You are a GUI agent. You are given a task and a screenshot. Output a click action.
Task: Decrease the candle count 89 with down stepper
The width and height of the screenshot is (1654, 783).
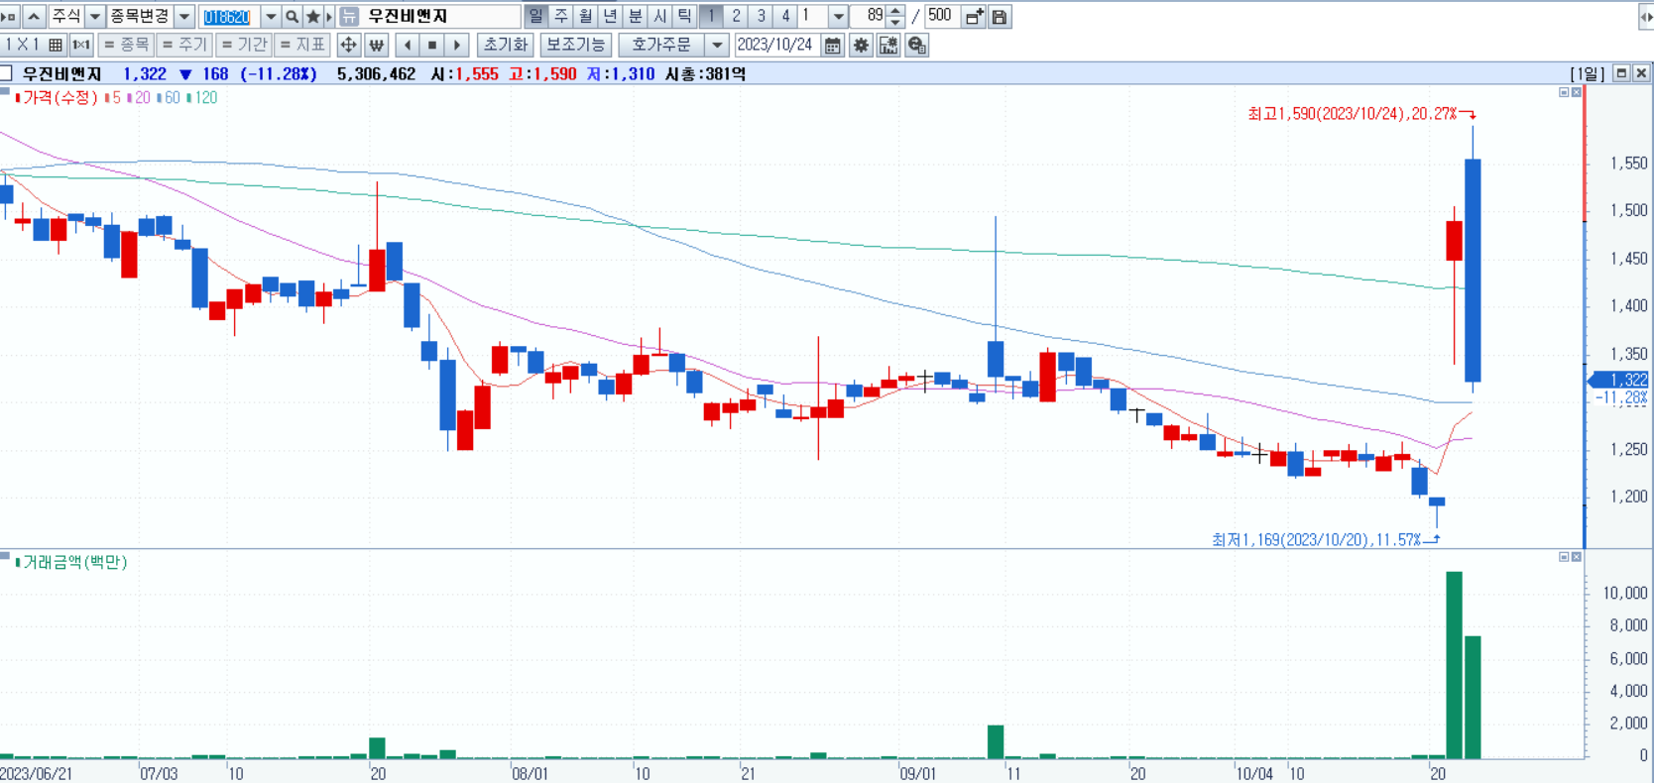895,22
